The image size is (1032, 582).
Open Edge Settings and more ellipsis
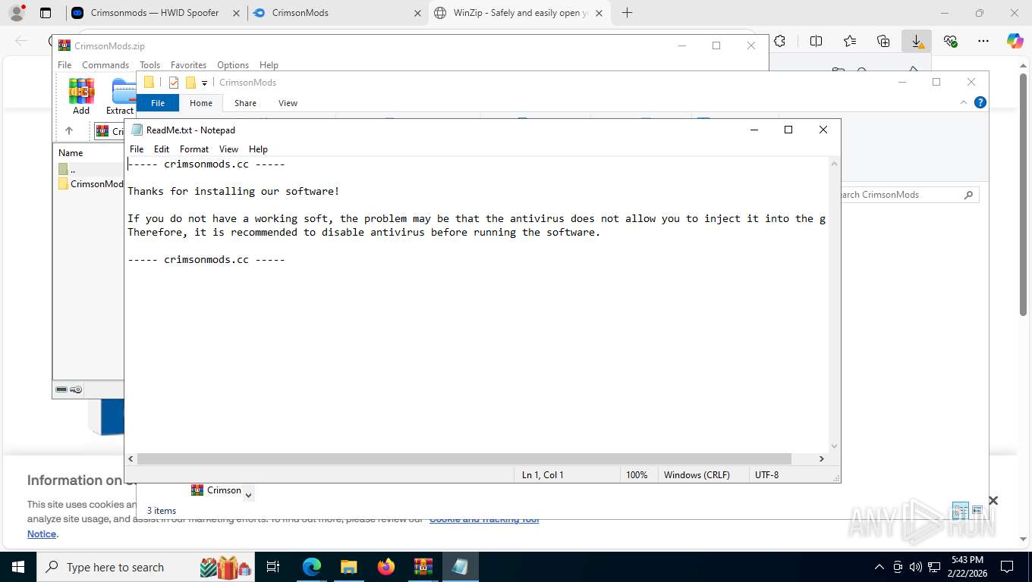(983, 41)
